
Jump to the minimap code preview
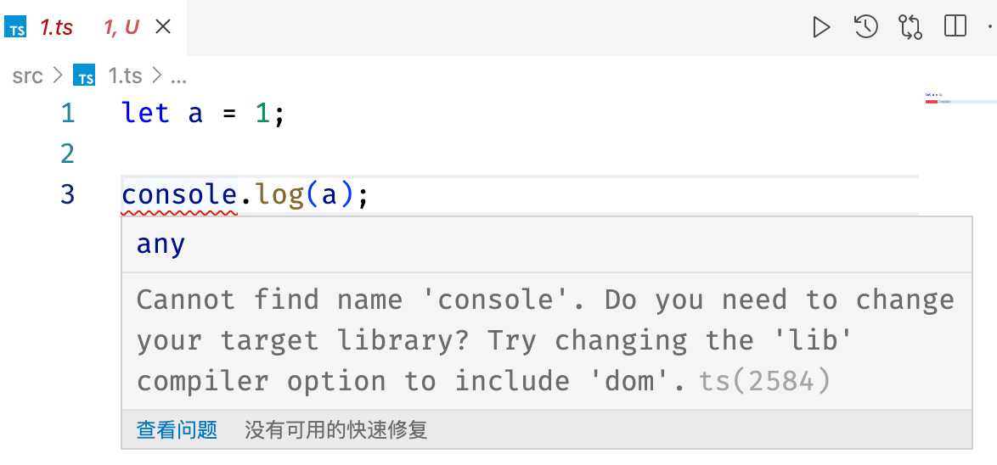coord(960,98)
